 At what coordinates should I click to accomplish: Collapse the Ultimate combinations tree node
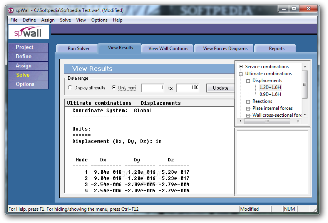click(241, 74)
